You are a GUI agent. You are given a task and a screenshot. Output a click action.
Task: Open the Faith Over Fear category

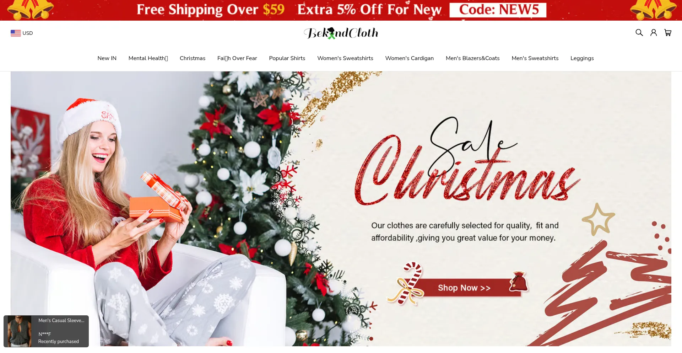coord(237,58)
